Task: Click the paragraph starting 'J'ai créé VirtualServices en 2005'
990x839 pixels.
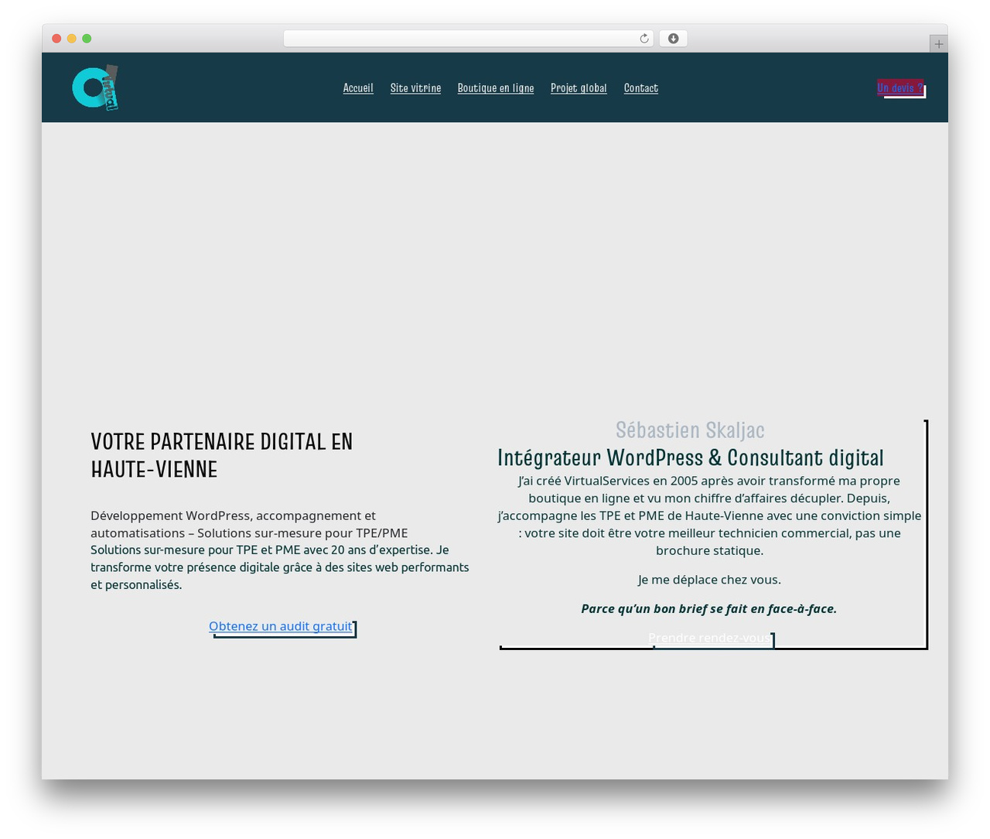Action: point(709,515)
